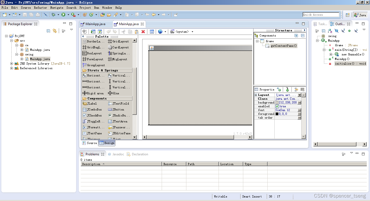The width and height of the screenshot is (370, 201).
Task: Open the font property editor with its ellipsis button
Action: [299, 110]
